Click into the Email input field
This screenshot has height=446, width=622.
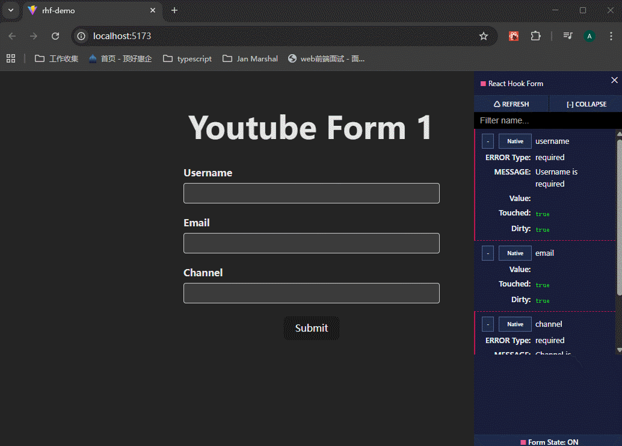pyautogui.click(x=311, y=243)
